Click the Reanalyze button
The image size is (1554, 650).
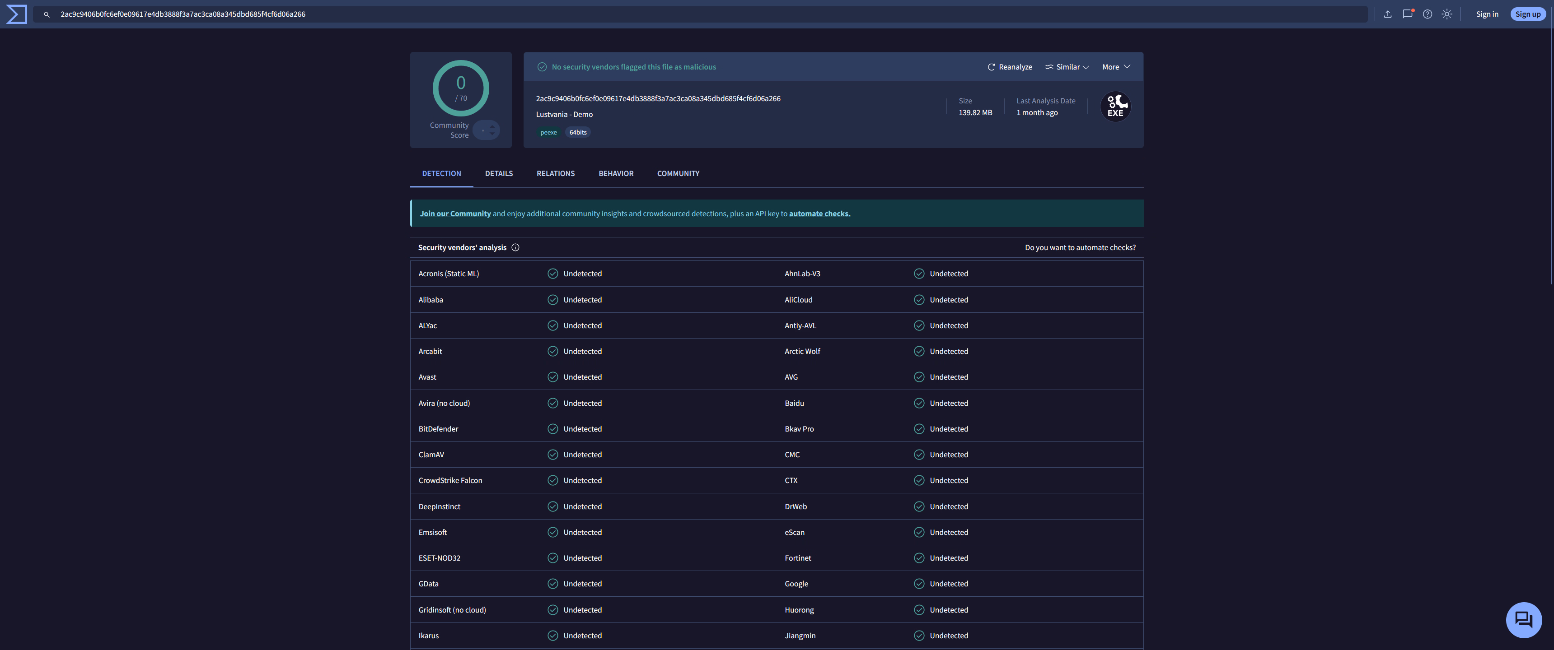coord(1009,67)
